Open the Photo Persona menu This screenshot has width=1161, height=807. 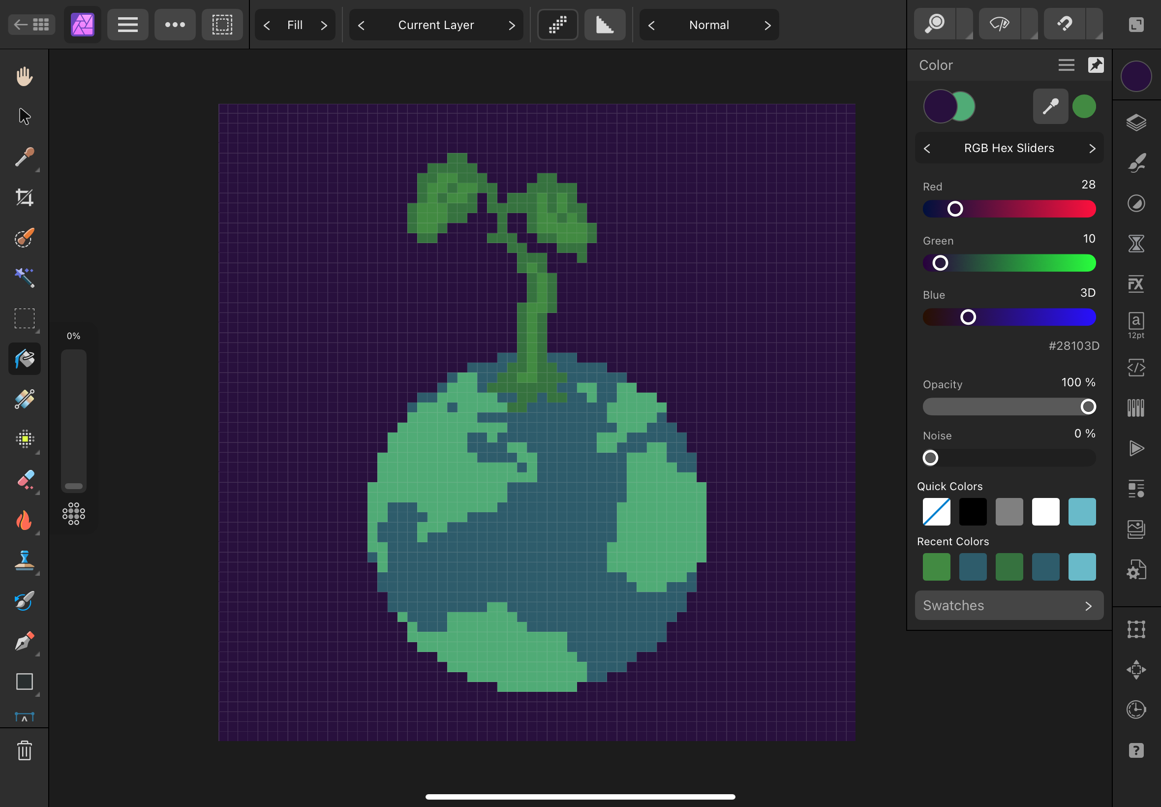point(82,24)
